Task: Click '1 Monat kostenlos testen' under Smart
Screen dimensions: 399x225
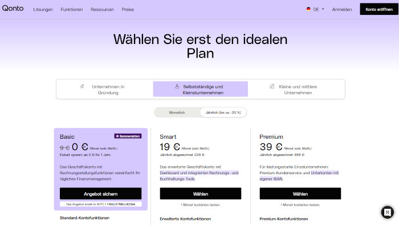Action: click(x=201, y=205)
